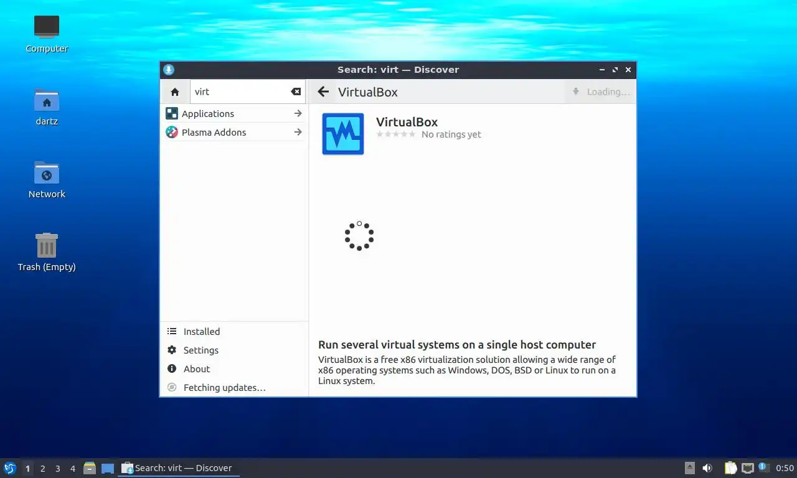Click the VirtualBox star ratings
The image size is (797, 478).
pyautogui.click(x=395, y=134)
